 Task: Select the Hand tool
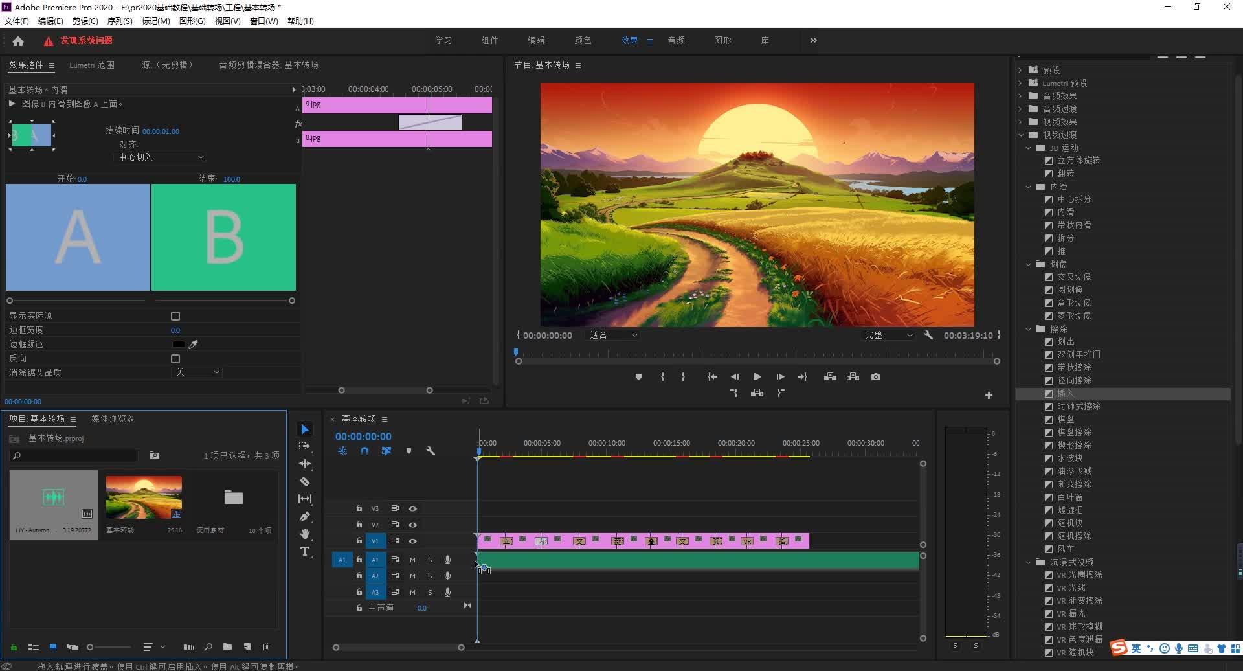305,534
